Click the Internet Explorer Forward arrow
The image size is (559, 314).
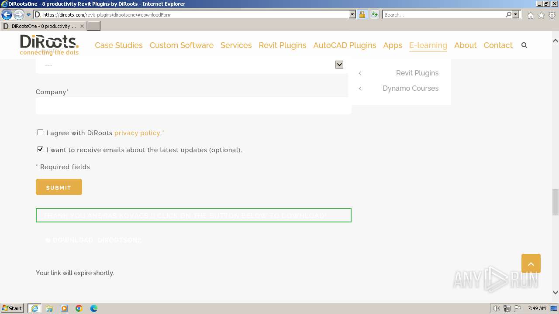point(19,15)
